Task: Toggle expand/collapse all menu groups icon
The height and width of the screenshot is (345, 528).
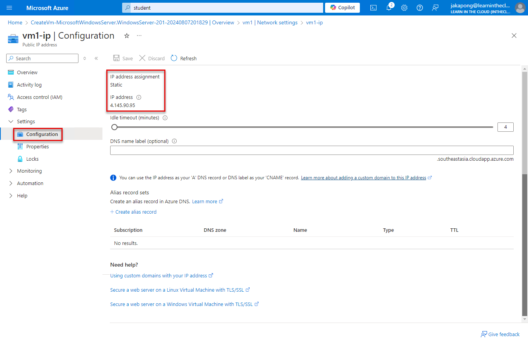Action: (x=85, y=58)
